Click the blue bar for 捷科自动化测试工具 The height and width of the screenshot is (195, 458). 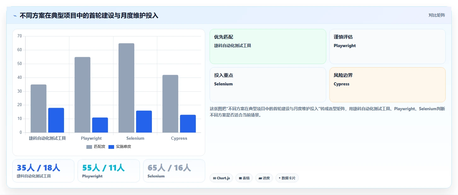[56, 120]
